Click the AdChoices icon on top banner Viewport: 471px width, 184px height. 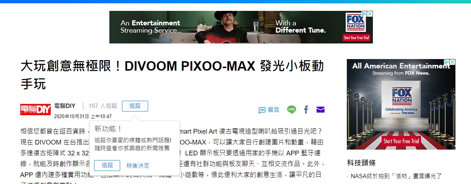pyautogui.click(x=365, y=14)
